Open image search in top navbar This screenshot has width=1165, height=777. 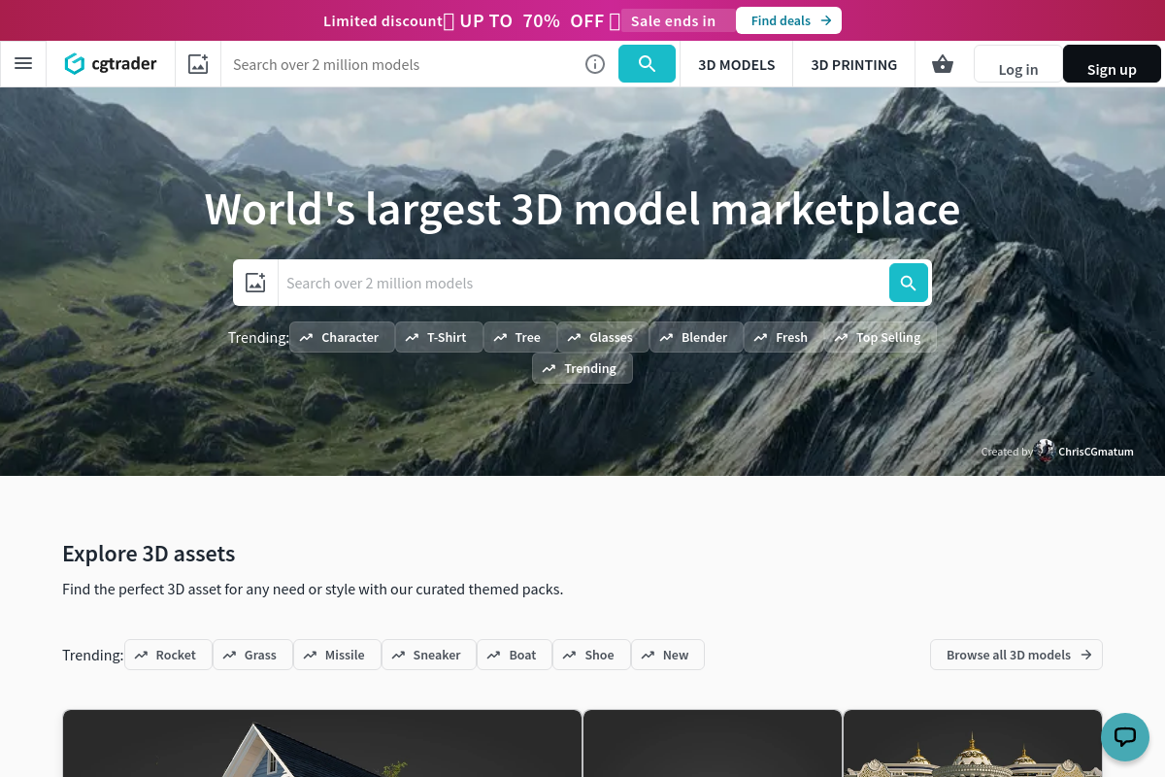pyautogui.click(x=198, y=64)
